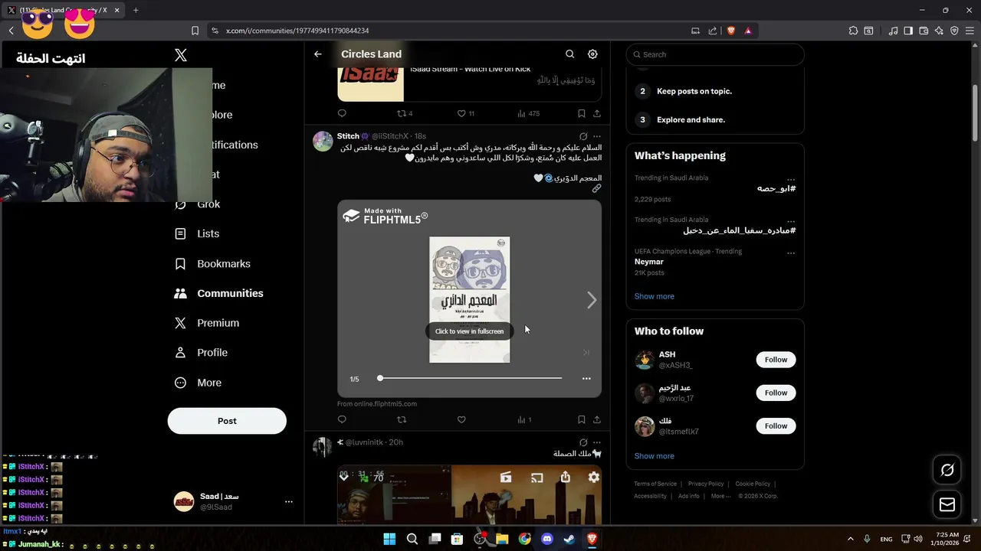Go to next flipbook page arrow
Screen dimensions: 981x551
tap(592, 300)
